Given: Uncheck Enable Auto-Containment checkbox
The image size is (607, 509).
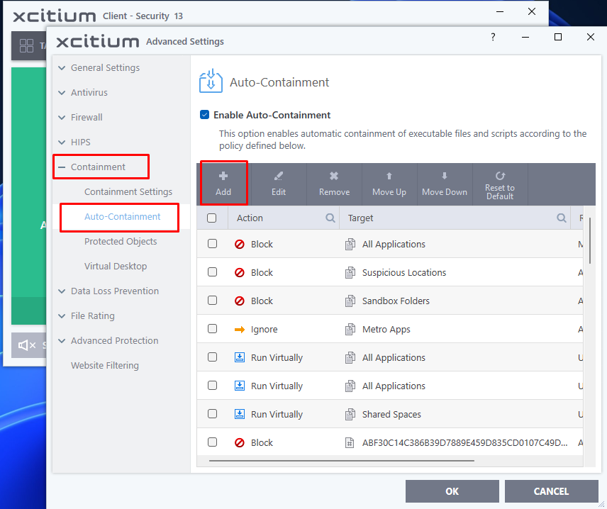Looking at the screenshot, I should 205,115.
